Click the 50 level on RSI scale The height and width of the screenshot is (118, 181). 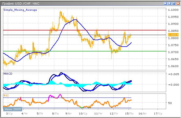pos(170,103)
